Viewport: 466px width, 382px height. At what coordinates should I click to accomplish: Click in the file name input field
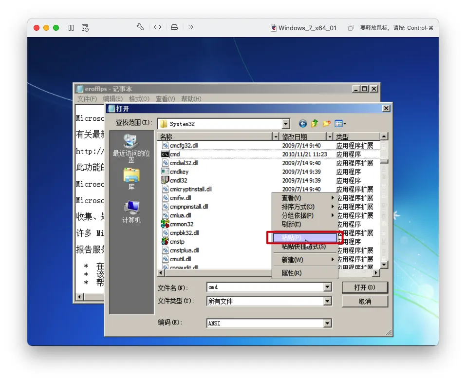click(265, 287)
